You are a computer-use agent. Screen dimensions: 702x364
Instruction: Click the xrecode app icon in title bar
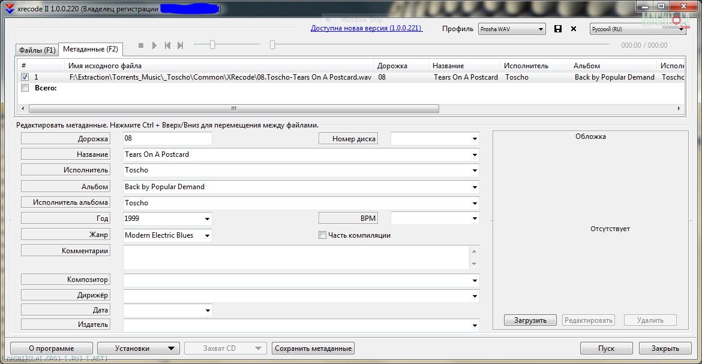(x=10, y=10)
